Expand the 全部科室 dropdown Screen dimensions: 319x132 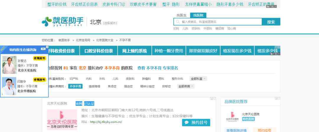point(198,79)
